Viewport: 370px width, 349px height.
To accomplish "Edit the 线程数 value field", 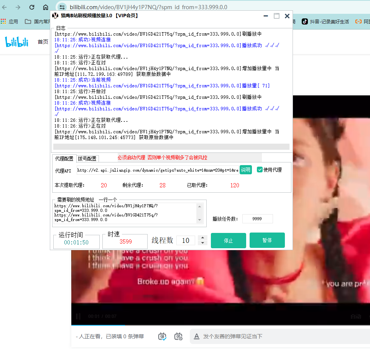I will (186, 241).
